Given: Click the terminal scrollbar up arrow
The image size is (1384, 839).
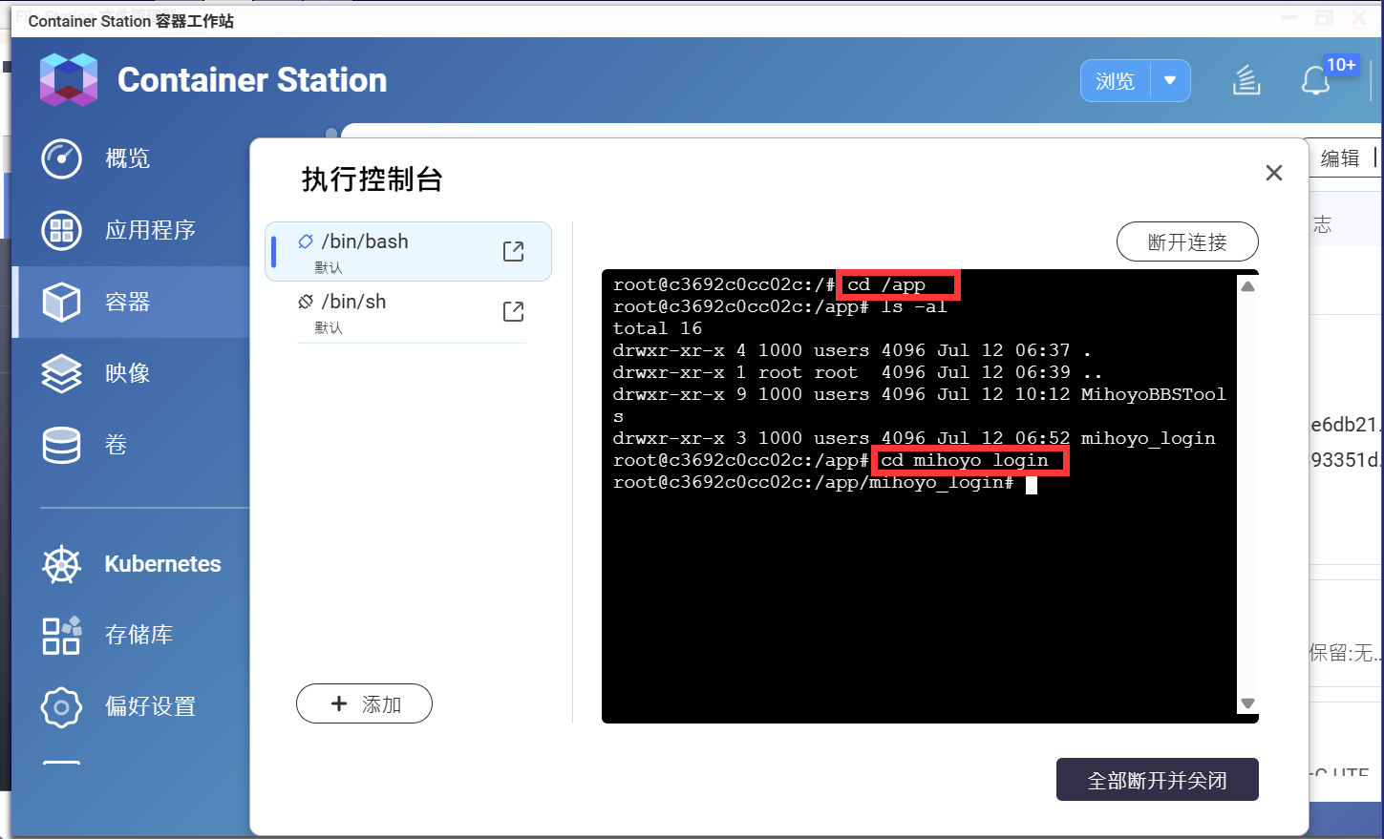Looking at the screenshot, I should [x=1247, y=286].
